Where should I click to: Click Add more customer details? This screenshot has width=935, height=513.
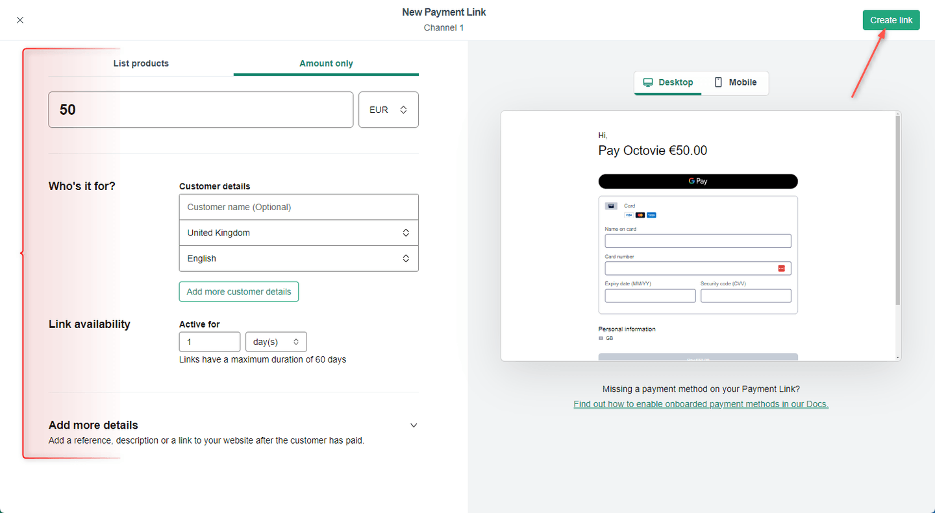click(x=238, y=291)
